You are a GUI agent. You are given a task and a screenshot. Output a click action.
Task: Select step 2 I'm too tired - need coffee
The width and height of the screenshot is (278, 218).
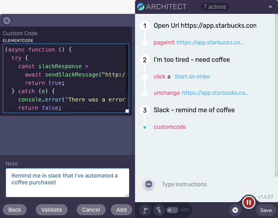pyautogui.click(x=192, y=59)
